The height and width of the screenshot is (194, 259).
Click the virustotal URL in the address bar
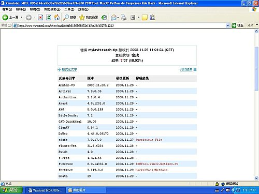click(66, 26)
